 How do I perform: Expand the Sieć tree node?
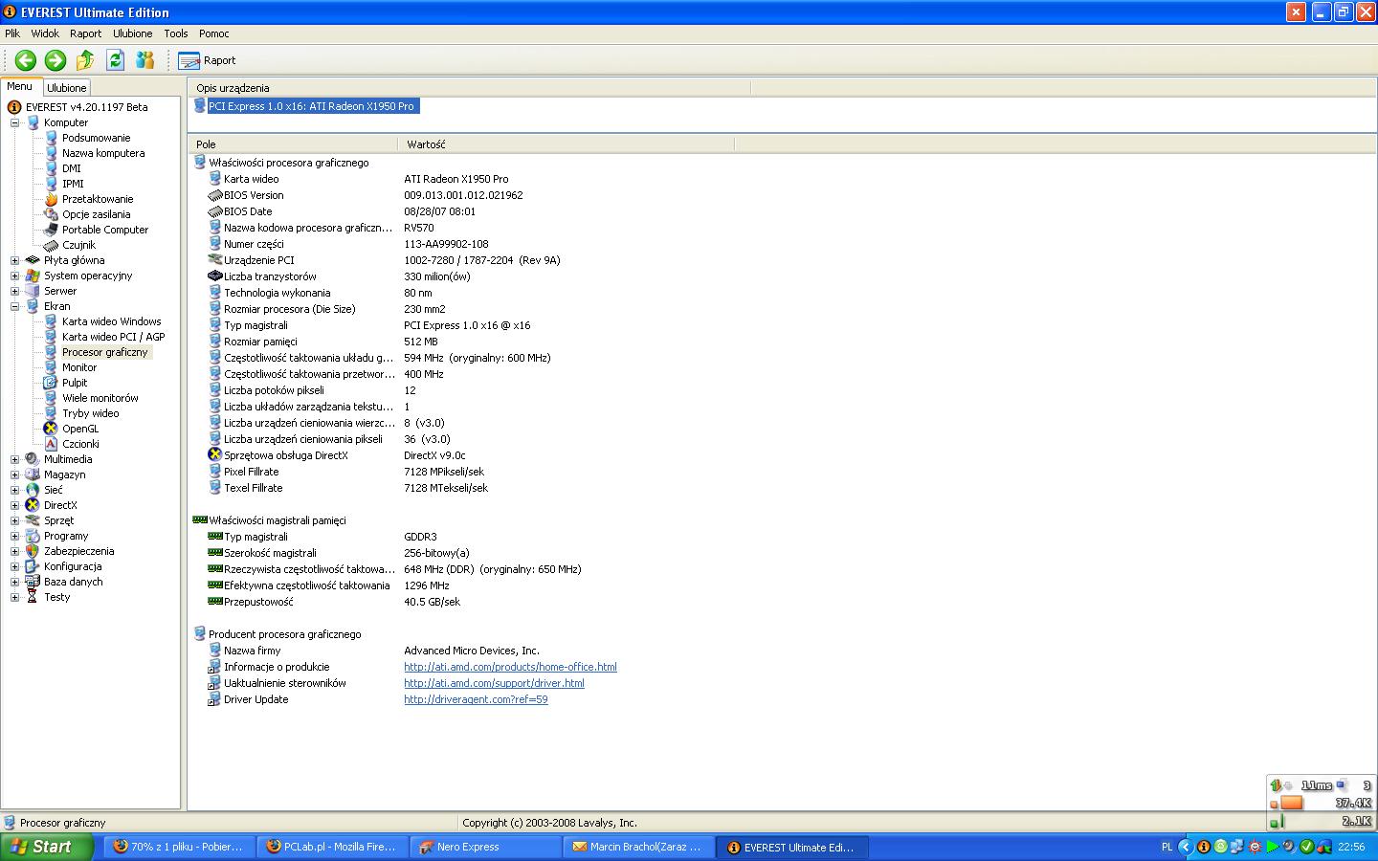click(x=14, y=490)
